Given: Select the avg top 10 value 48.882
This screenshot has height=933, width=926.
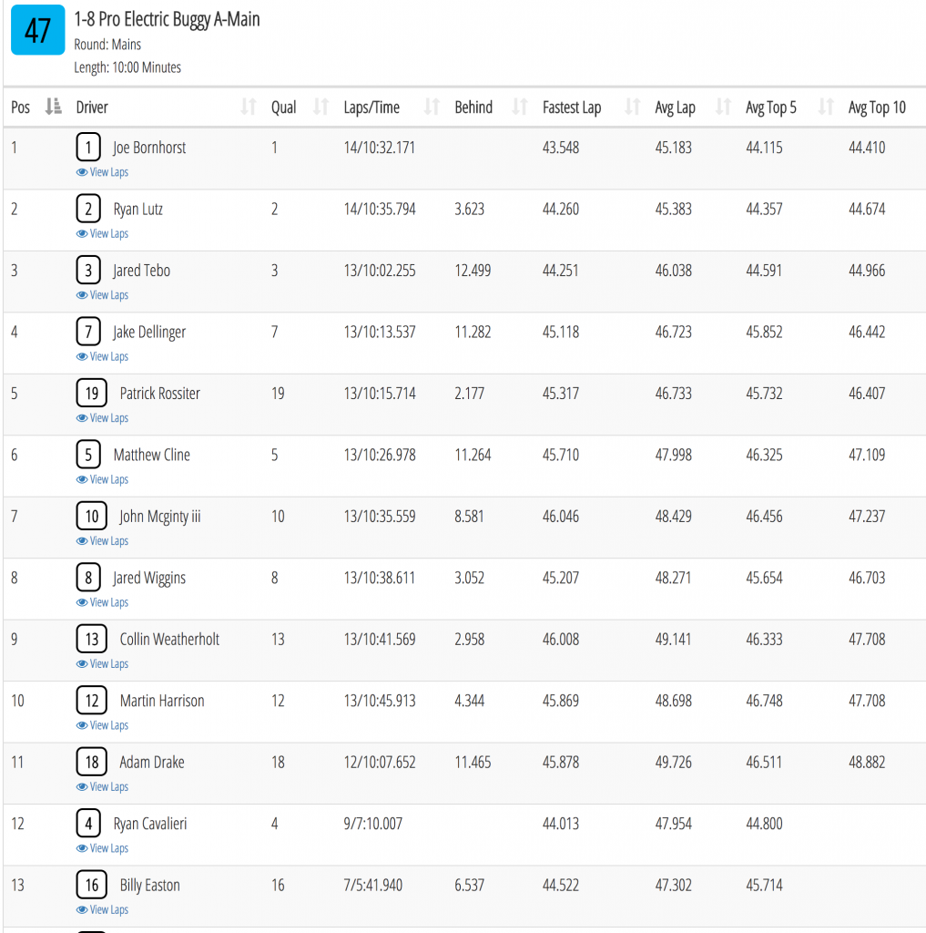Looking at the screenshot, I should 867,763.
